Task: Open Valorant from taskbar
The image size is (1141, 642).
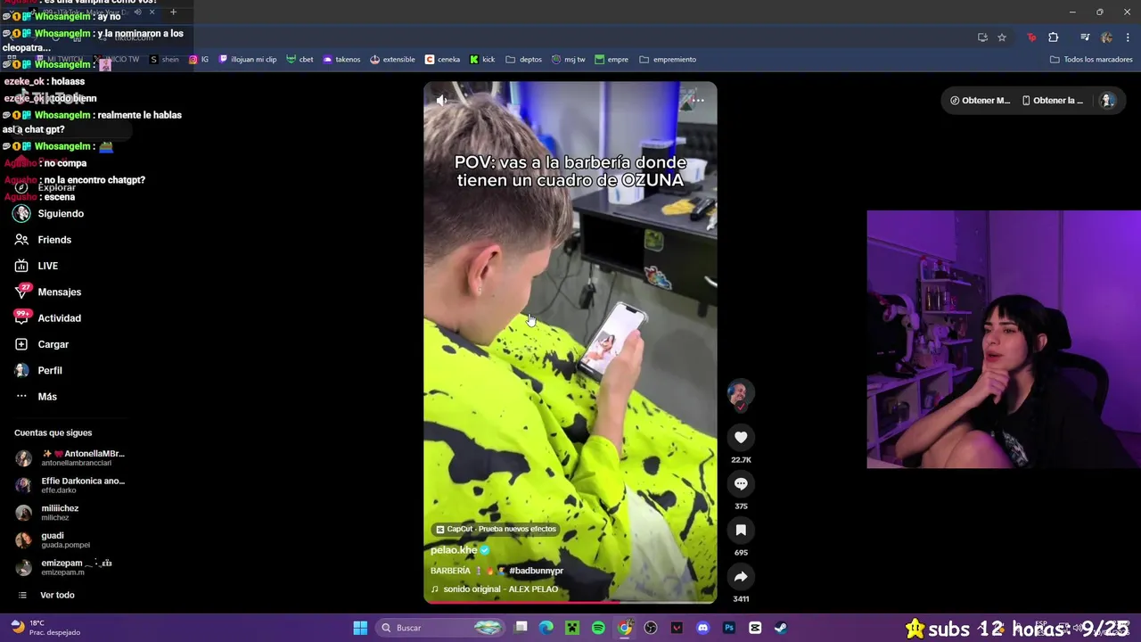Action: tap(677, 628)
